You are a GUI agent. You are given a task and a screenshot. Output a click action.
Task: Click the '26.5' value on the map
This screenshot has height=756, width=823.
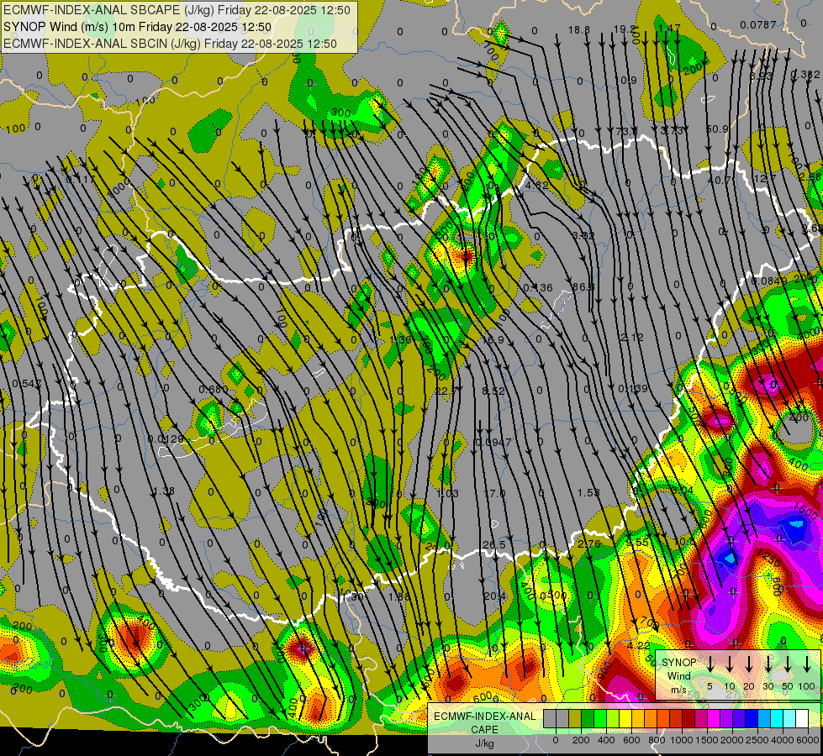[494, 544]
